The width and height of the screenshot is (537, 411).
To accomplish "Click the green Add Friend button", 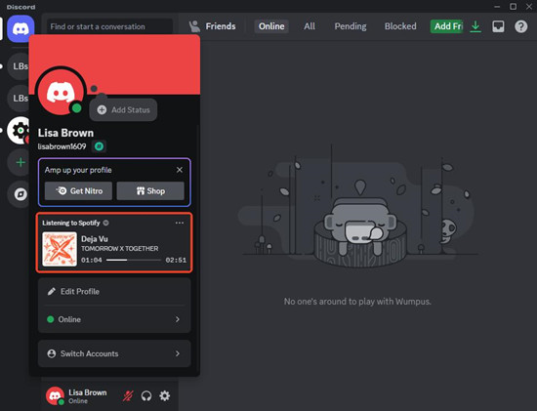I will point(447,26).
